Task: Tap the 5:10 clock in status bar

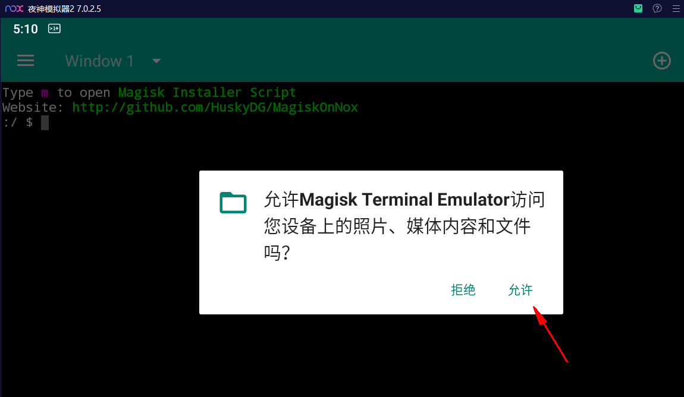Action: 26,29
